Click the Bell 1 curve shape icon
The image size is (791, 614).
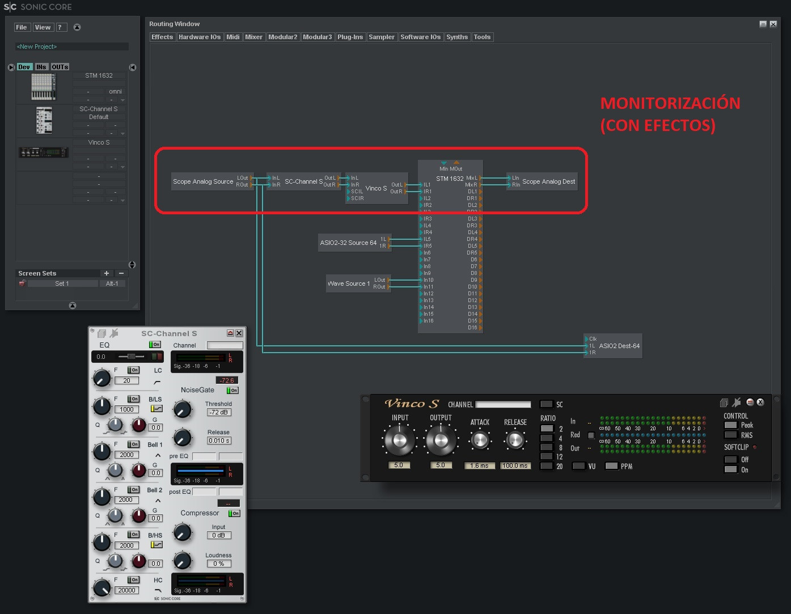click(158, 455)
